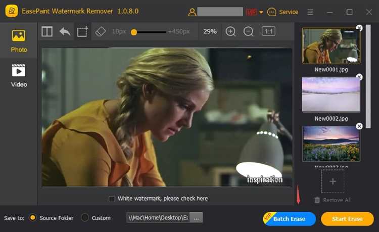Select the Source Folder radio button

33,218
